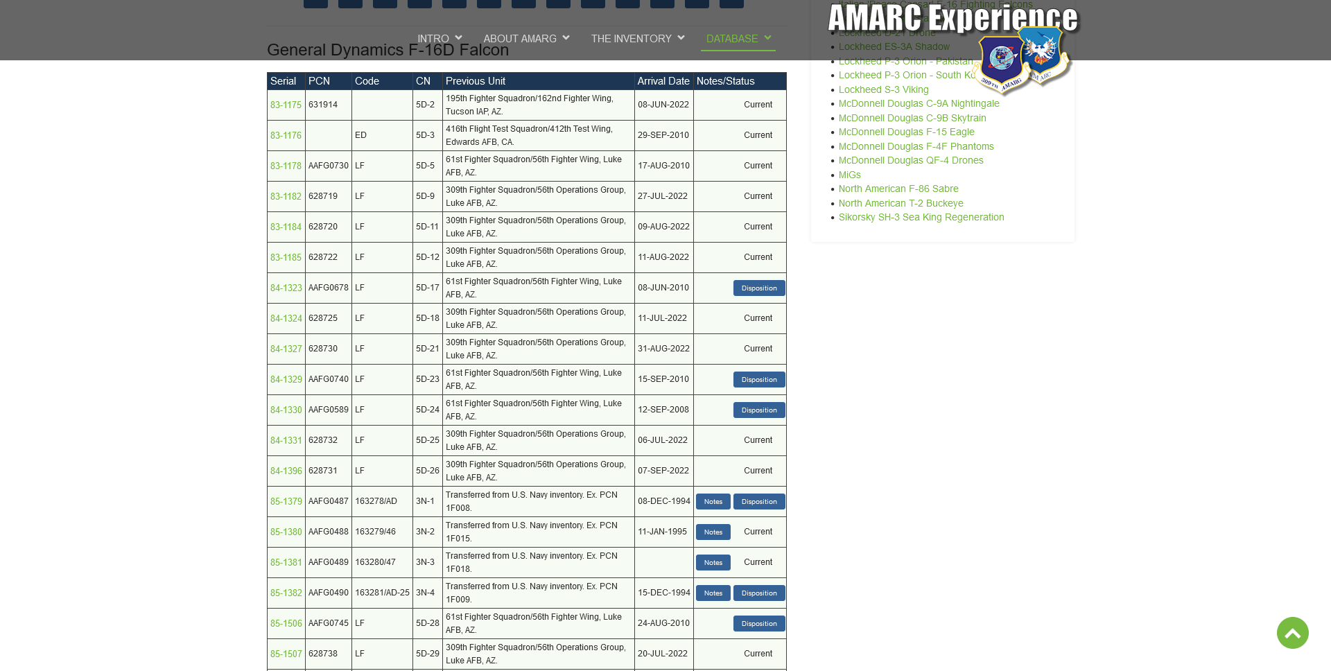Open serial 85-1382 record
Viewport: 1331px width, 671px height.
point(286,593)
